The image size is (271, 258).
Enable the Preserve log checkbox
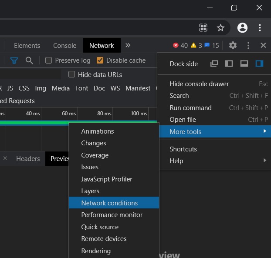click(49, 60)
